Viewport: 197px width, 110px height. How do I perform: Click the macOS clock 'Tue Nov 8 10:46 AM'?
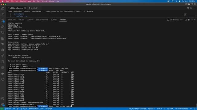(x=189, y=1)
